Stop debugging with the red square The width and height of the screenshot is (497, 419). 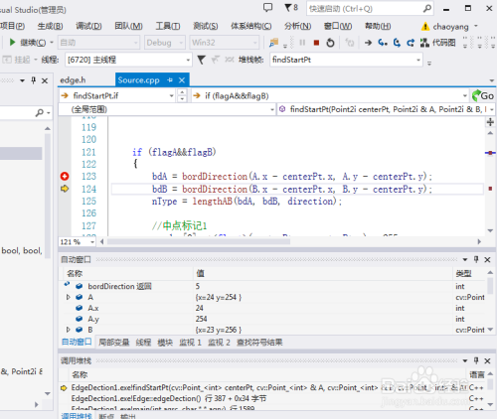pyautogui.click(x=316, y=43)
